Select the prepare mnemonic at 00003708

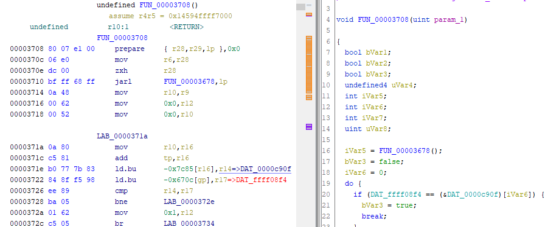[130, 49]
